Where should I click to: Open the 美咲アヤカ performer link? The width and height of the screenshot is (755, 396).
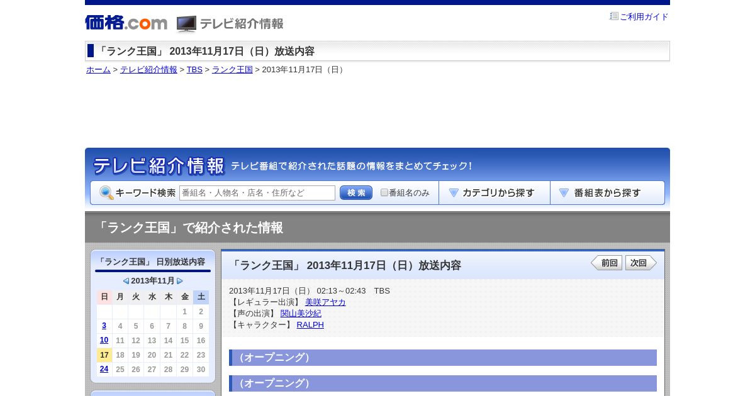(325, 302)
